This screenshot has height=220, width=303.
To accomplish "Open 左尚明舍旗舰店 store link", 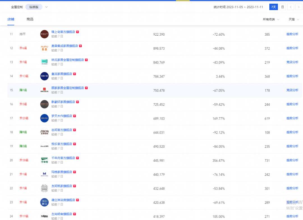I will point(62,214).
